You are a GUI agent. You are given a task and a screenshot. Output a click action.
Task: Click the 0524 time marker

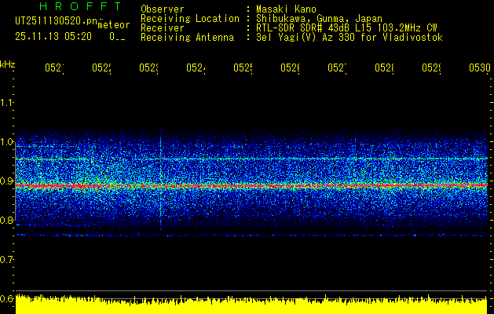coord(196,68)
